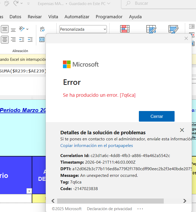
Task: Click the decrease indent icon
Action: click(x=22, y=40)
